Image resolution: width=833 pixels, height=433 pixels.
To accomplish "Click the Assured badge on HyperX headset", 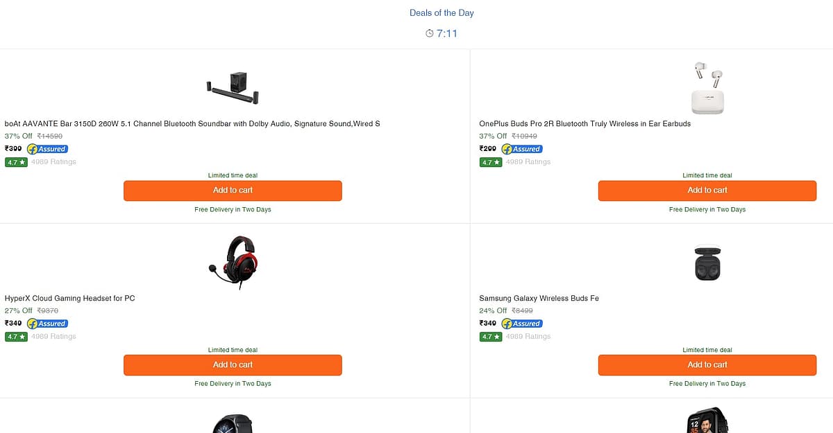I will [x=47, y=324].
